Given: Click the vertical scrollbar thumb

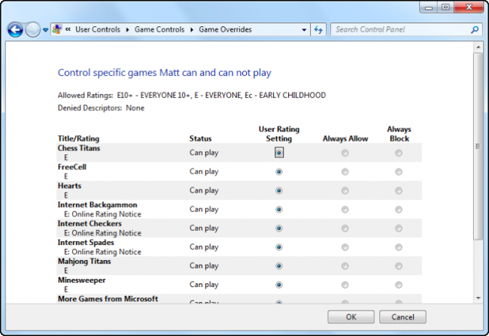Looking at the screenshot, I should pyautogui.click(x=478, y=146).
